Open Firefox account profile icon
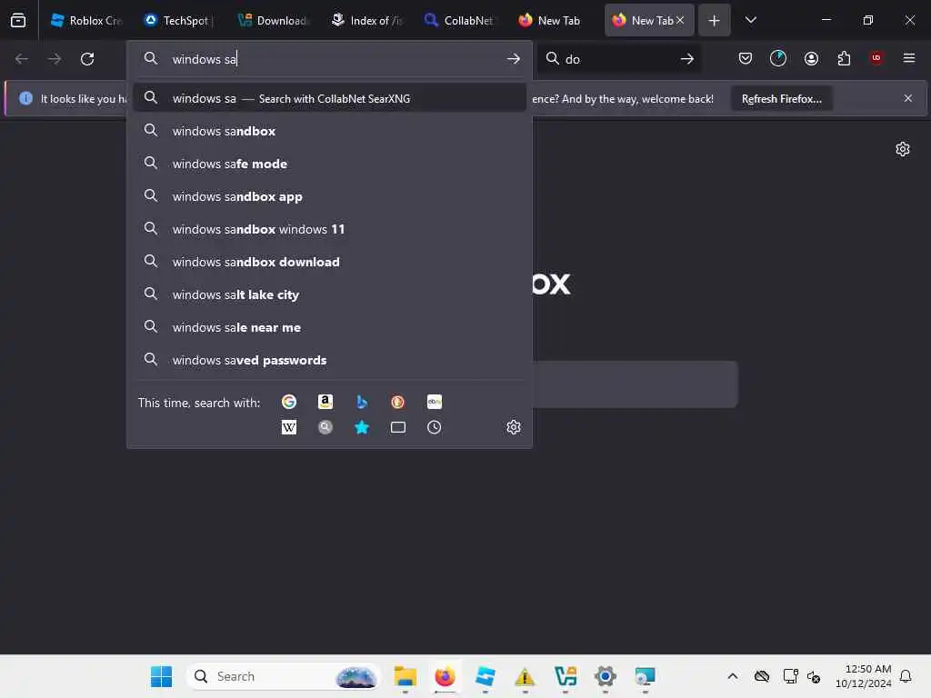The height and width of the screenshot is (698, 931). click(x=811, y=58)
